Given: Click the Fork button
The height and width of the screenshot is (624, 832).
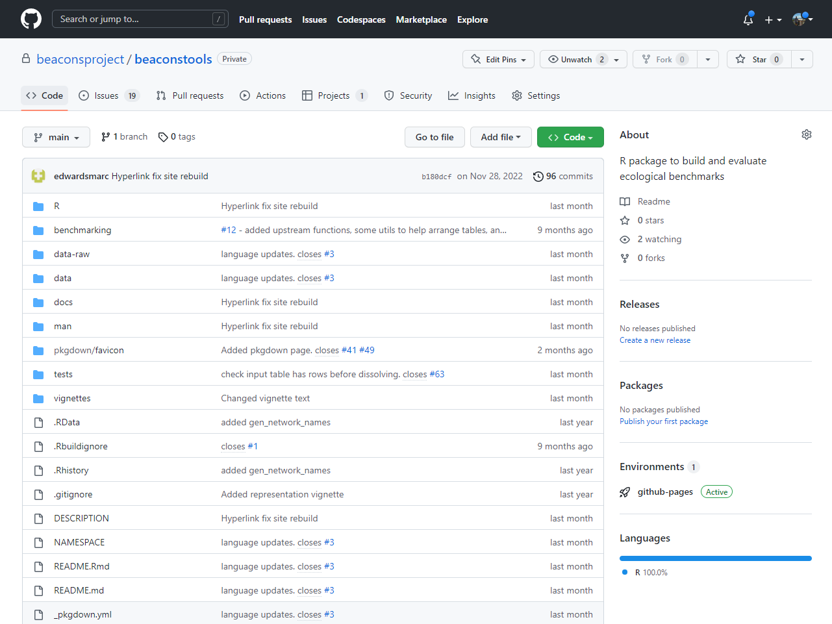Looking at the screenshot, I should (x=665, y=59).
